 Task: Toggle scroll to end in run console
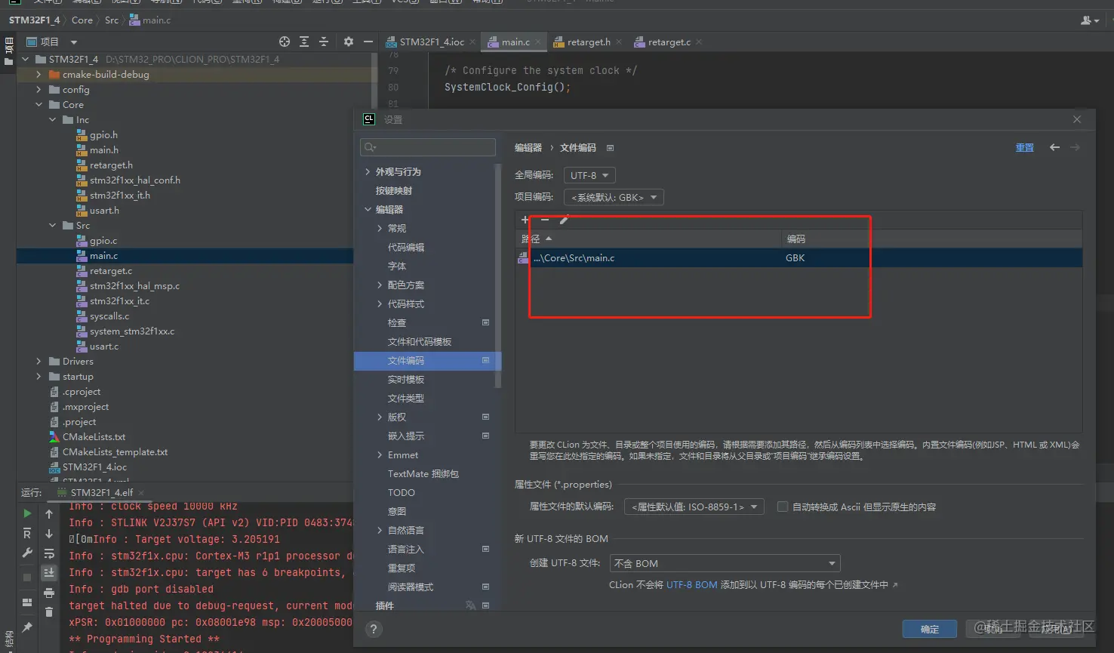[49, 573]
